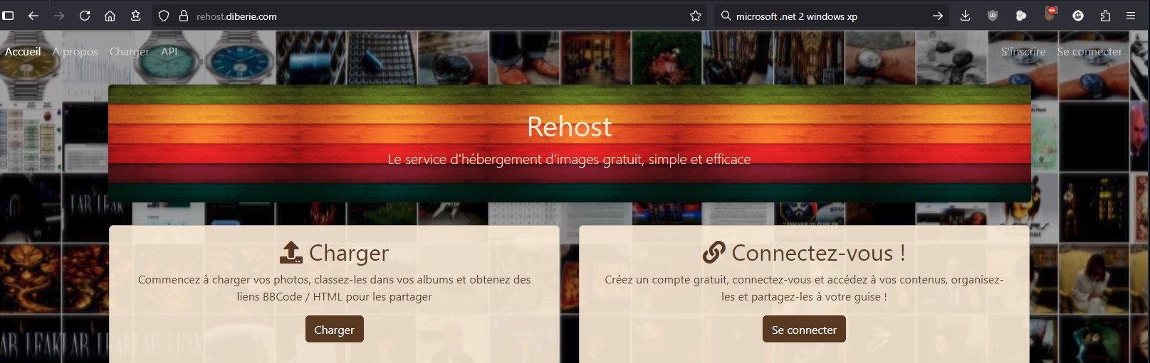Viewport: 1150px width, 363px height.
Task: Open the downloads panel
Action: [966, 16]
